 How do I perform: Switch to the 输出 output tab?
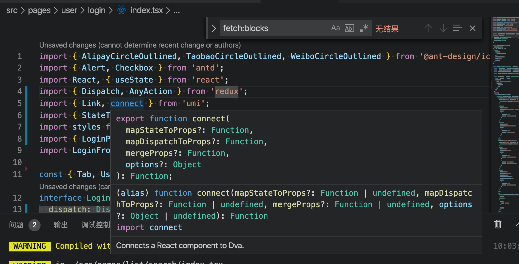click(x=61, y=225)
